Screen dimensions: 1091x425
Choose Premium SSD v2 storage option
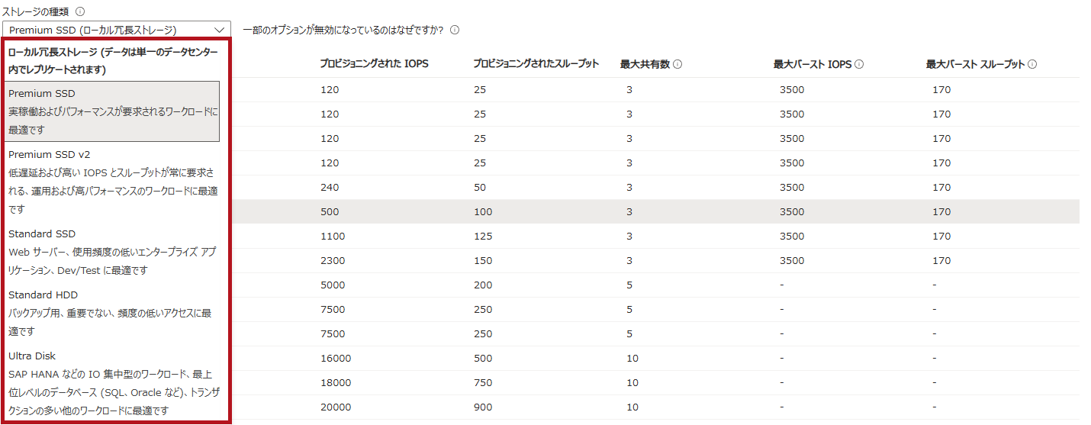tap(112, 182)
